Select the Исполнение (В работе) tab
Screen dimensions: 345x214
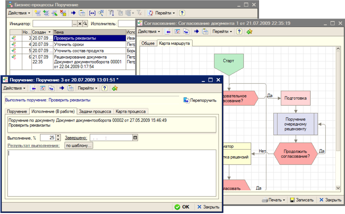53,111
